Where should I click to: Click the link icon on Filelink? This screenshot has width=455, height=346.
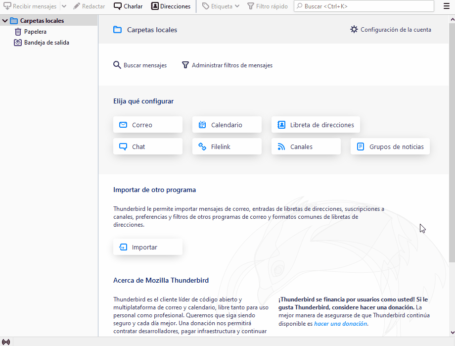pyautogui.click(x=202, y=147)
